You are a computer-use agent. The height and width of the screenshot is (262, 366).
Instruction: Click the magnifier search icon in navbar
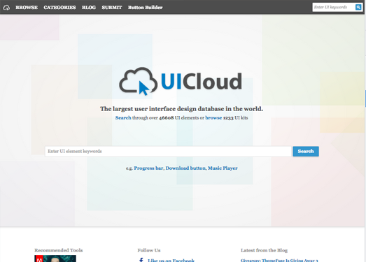[x=358, y=7]
